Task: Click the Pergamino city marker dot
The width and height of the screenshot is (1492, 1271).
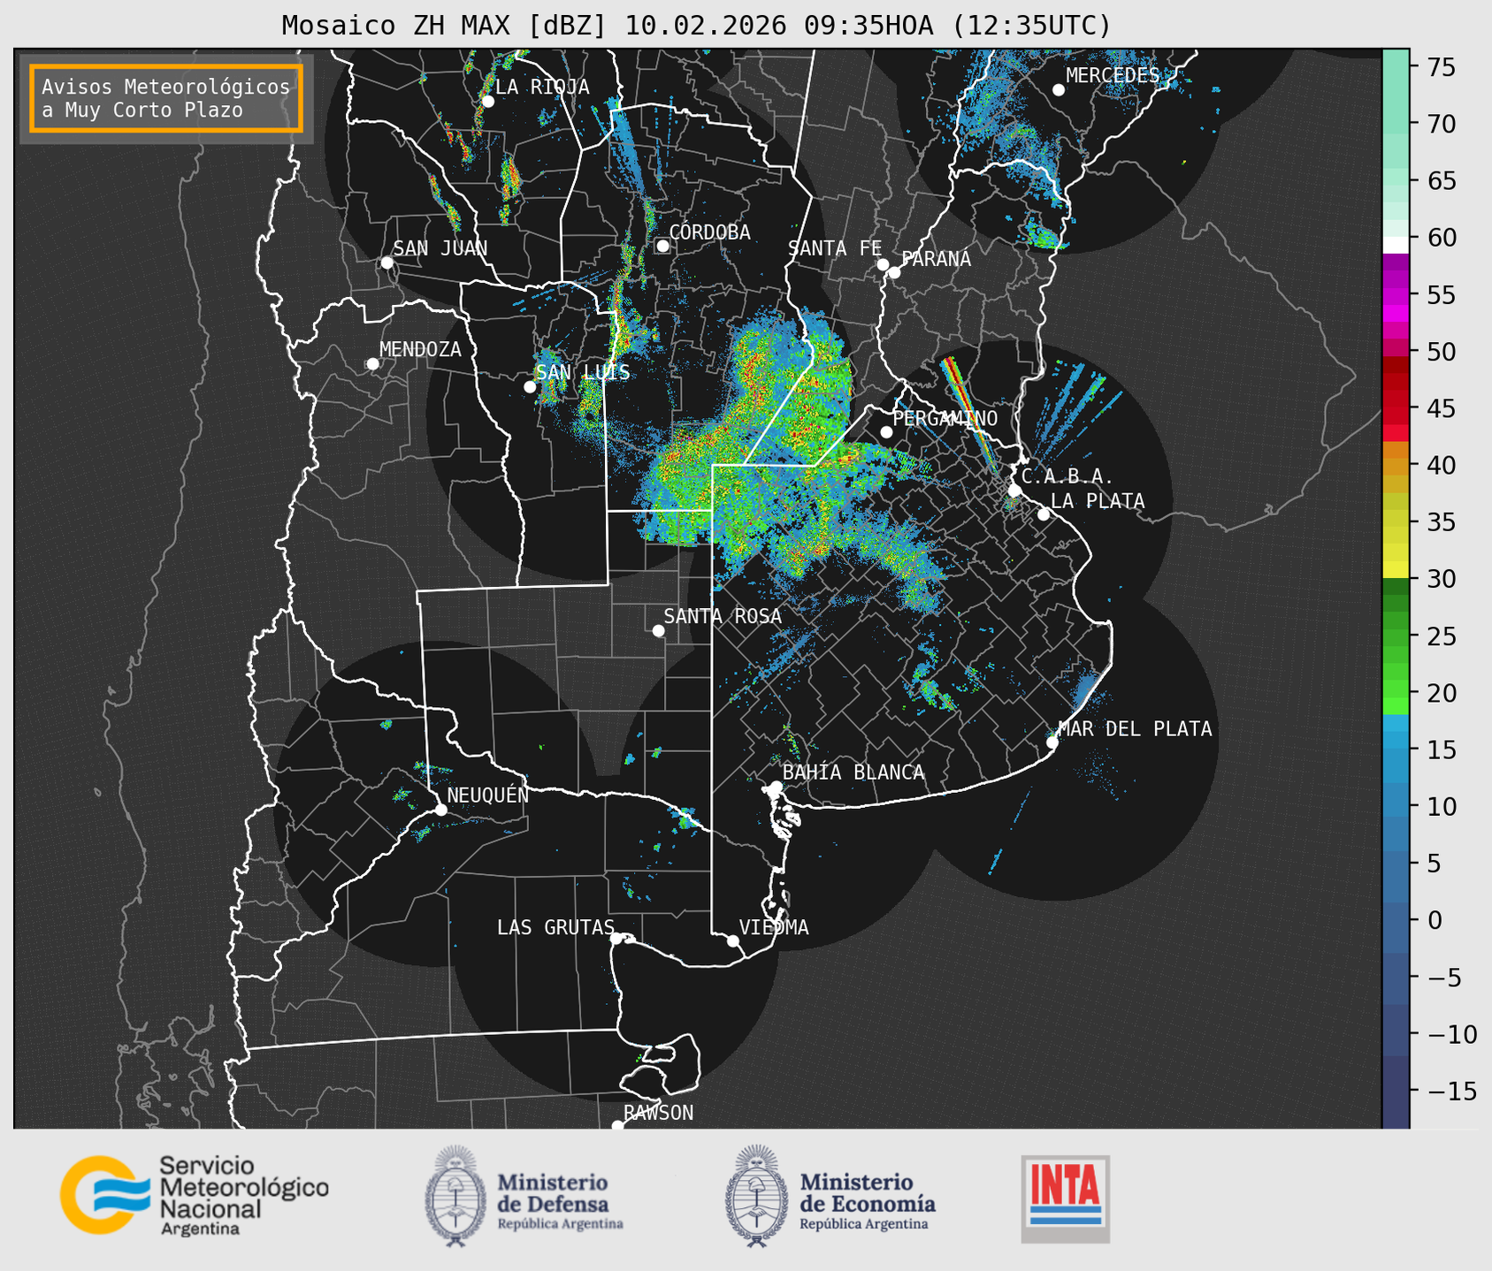Action: click(886, 432)
